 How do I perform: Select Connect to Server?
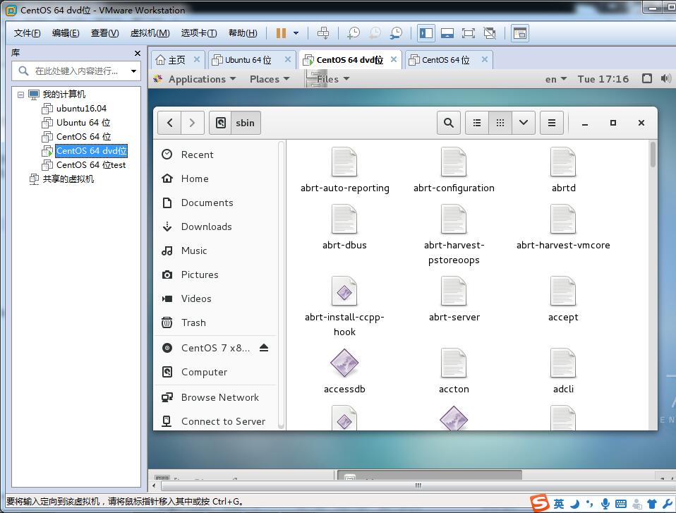(x=217, y=421)
